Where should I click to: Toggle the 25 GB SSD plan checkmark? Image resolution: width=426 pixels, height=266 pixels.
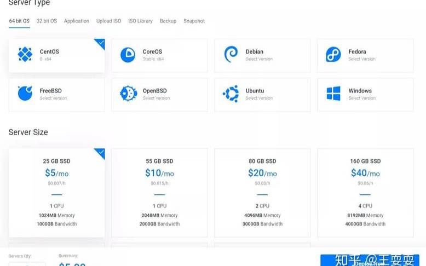pyautogui.click(x=100, y=152)
